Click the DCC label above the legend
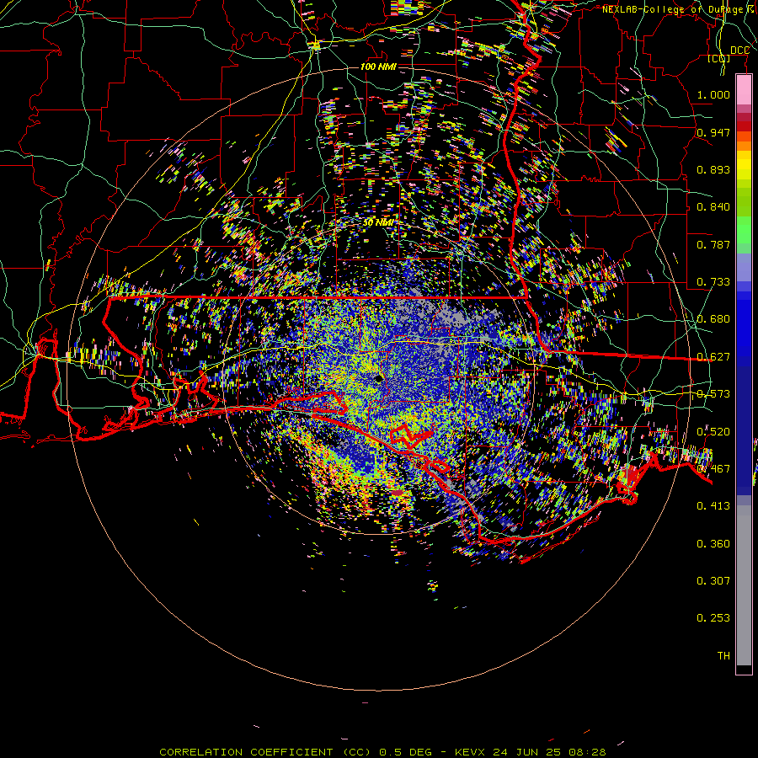Viewport: 758px width, 758px height. (x=739, y=51)
